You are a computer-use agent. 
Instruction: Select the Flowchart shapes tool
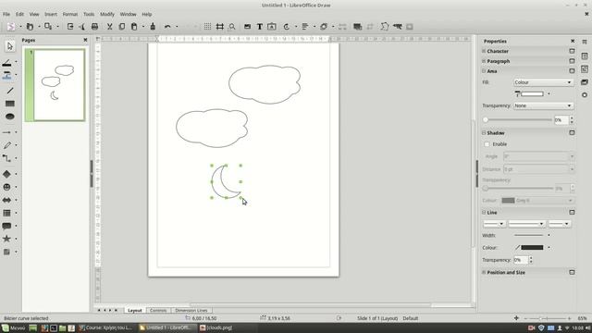pyautogui.click(x=6, y=213)
